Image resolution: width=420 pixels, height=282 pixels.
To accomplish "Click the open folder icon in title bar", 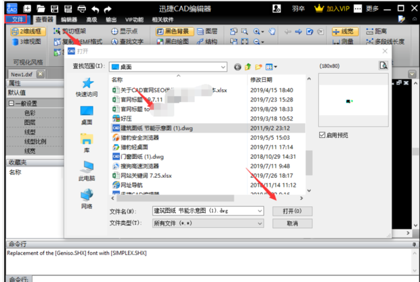I will pyautogui.click(x=41, y=9).
